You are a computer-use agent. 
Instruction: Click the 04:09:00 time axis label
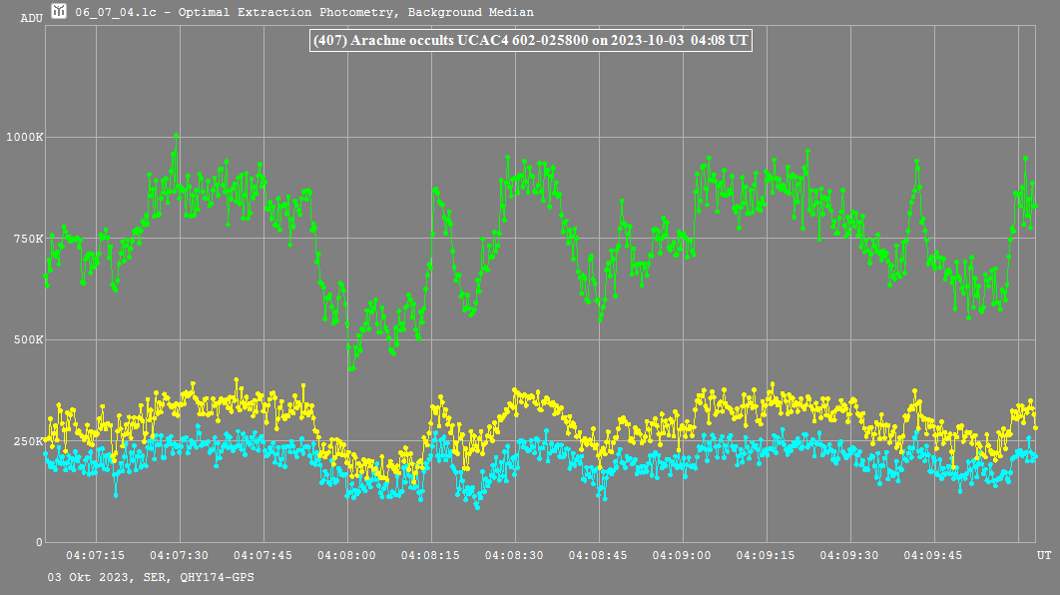pyautogui.click(x=683, y=554)
